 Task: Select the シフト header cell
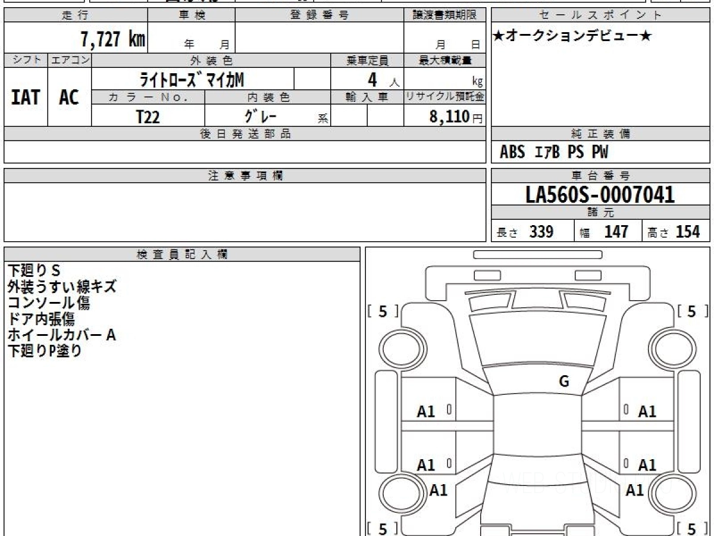point(26,60)
